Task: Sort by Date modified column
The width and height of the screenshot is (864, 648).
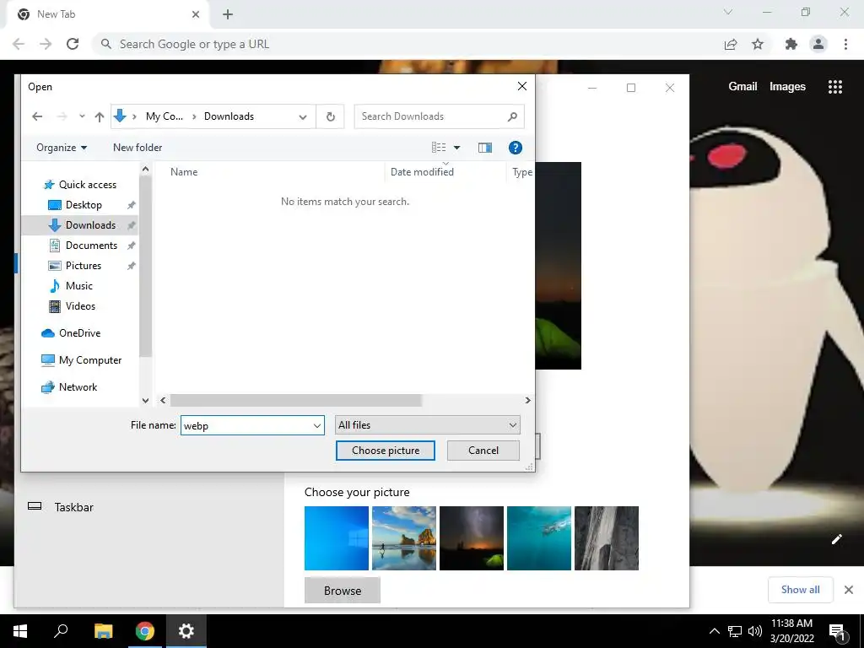Action: point(422,172)
